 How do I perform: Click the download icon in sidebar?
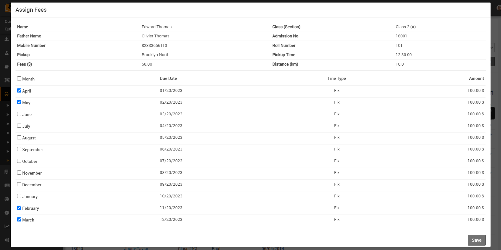pos(7,39)
